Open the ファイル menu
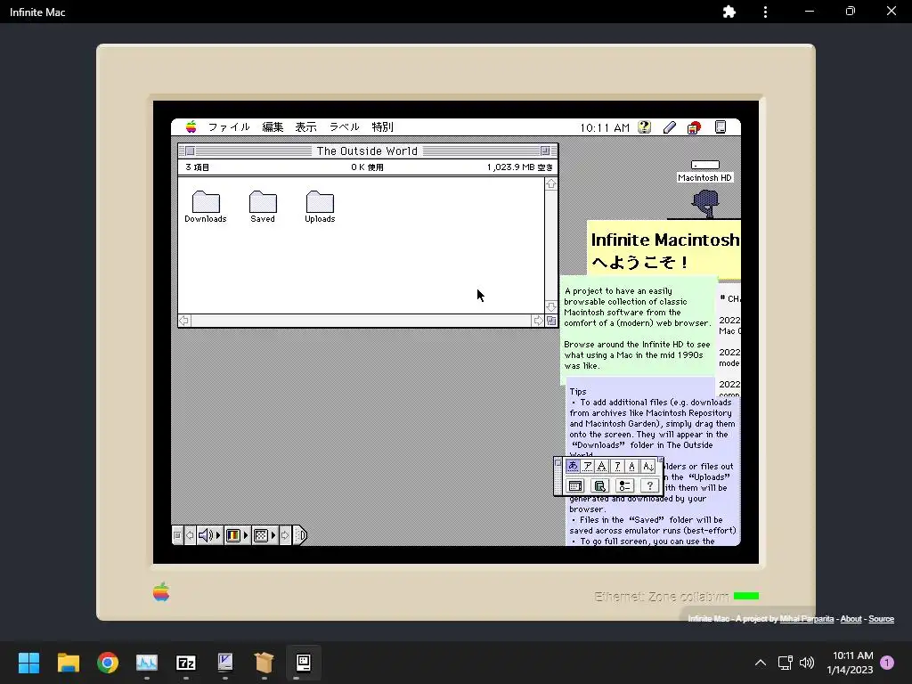Viewport: 912px width, 684px height. coord(229,126)
